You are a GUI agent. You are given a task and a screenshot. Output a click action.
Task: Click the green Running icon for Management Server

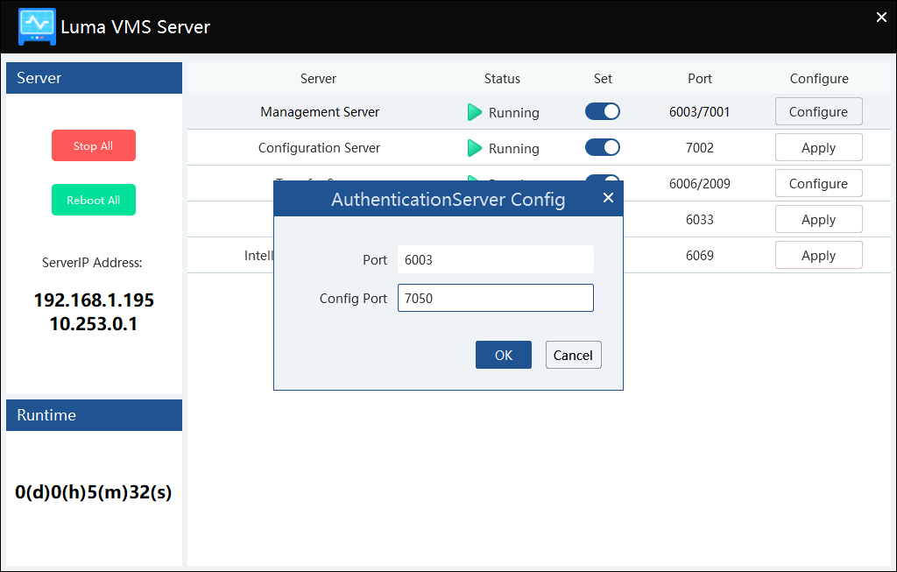click(474, 112)
